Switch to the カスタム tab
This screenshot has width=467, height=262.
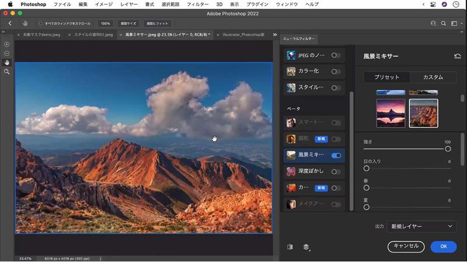[x=433, y=77]
